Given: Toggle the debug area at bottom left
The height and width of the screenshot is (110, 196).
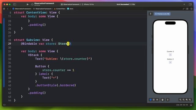Looking at the screenshot, I should click(x=4, y=105).
